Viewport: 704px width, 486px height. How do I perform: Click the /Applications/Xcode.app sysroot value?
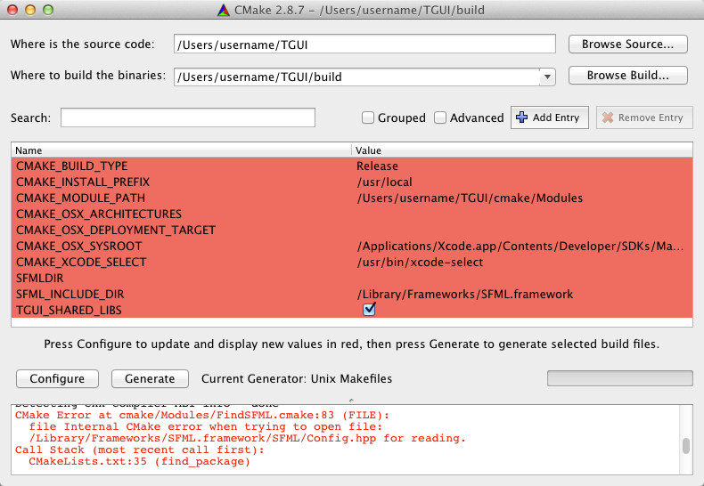(x=520, y=247)
